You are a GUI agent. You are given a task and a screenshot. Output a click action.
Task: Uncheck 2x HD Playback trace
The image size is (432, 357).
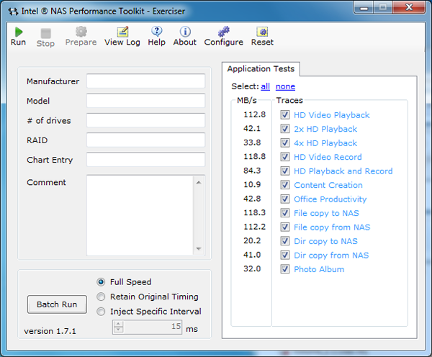click(x=285, y=129)
